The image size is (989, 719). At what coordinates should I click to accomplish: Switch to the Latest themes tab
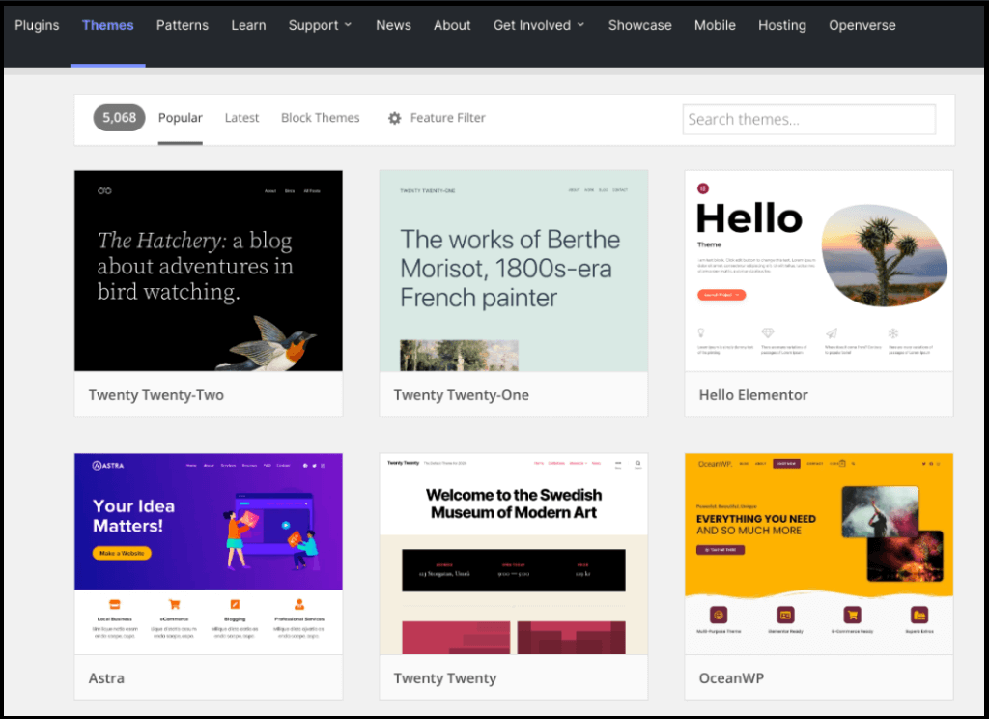241,118
